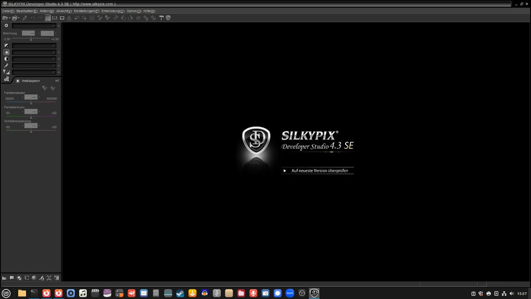Click the sharpening pen icon
The height and width of the screenshot is (299, 531).
[x=6, y=66]
